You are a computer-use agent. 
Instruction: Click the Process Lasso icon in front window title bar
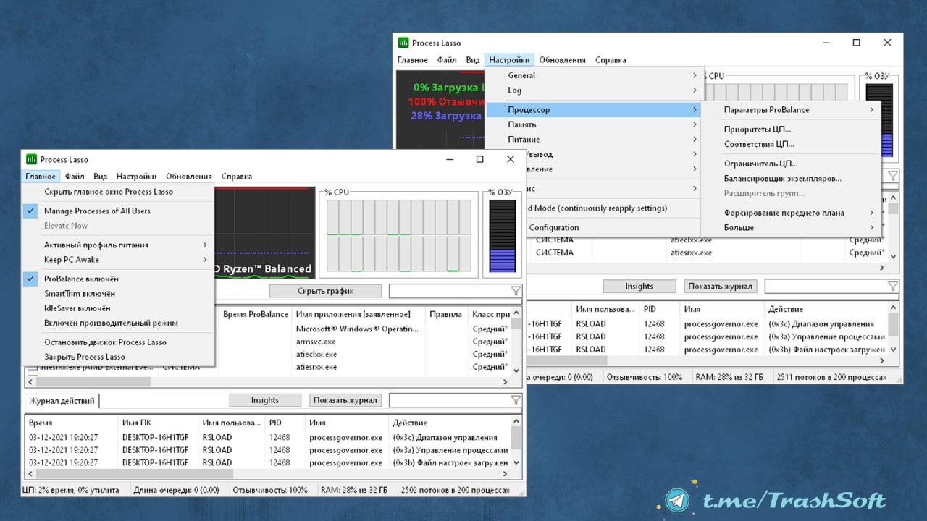tap(31, 159)
